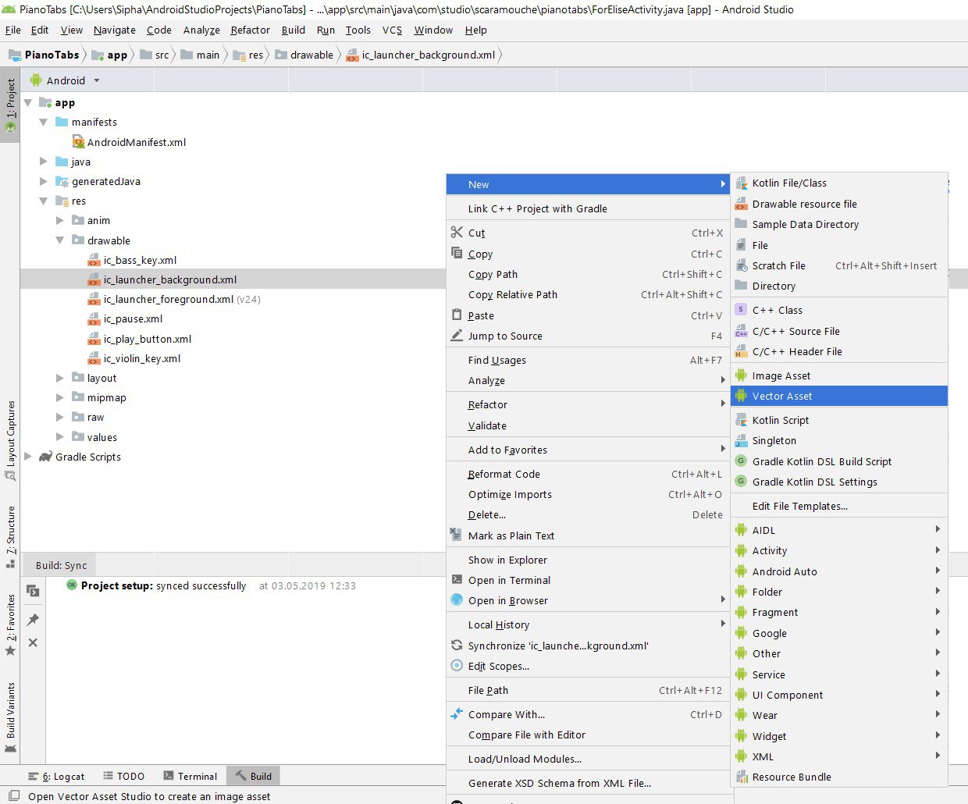Image resolution: width=968 pixels, height=804 pixels.
Task: Expand the Gradle Scripts node
Action: pos(28,457)
